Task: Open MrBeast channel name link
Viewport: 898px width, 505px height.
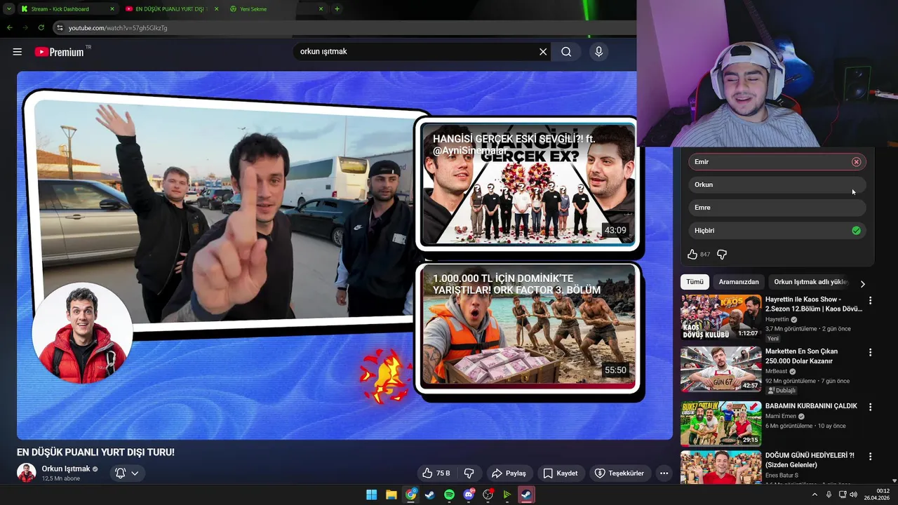Action: [x=777, y=371]
